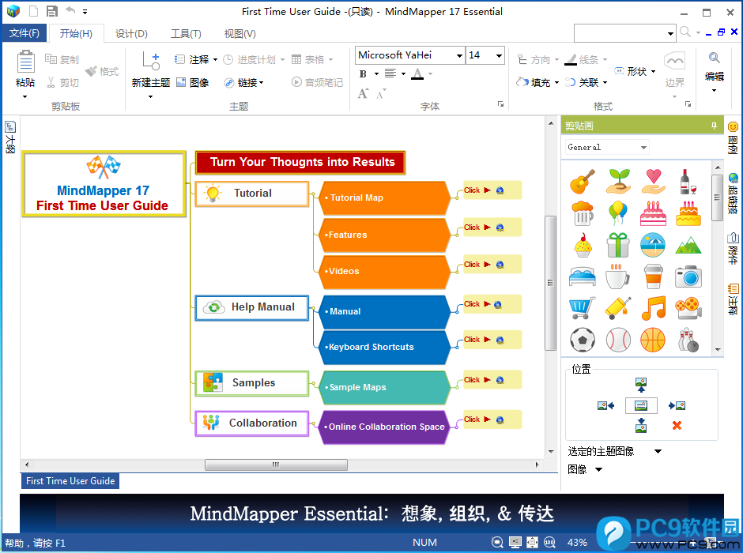The image size is (743, 553).
Task: Switch to the 视图(V) ribbon tab
Action: (239, 34)
